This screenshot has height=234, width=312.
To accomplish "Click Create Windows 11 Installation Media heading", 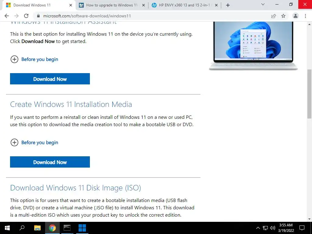I will [x=71, y=104].
